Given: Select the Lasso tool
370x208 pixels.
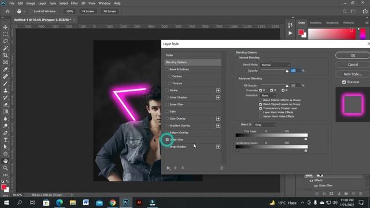Looking at the screenshot, I should pos(5,41).
